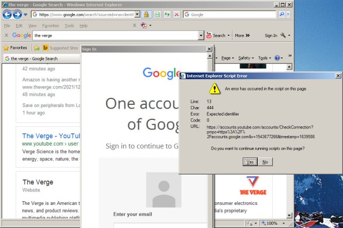Click the Google Toolbar search field "the verge"
Image resolution: width=343 pixels, height=228 pixels.
pos(115,35)
